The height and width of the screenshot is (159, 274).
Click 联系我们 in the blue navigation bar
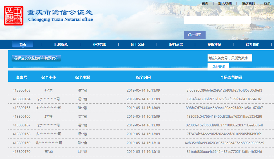pyautogui.click(x=252, y=44)
